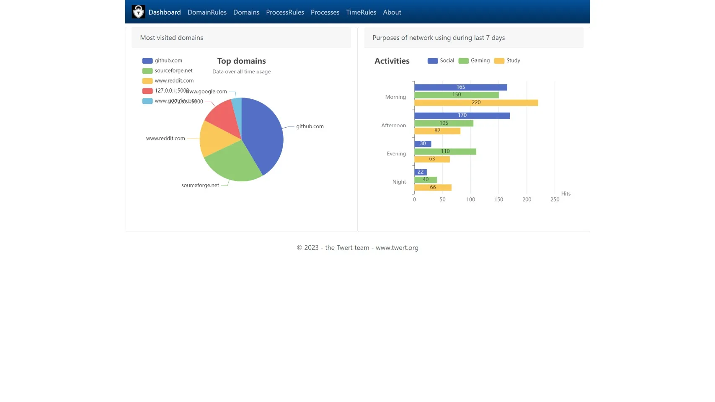Select Processes in the navigation bar
This screenshot has height=402, width=715.
[x=325, y=12]
